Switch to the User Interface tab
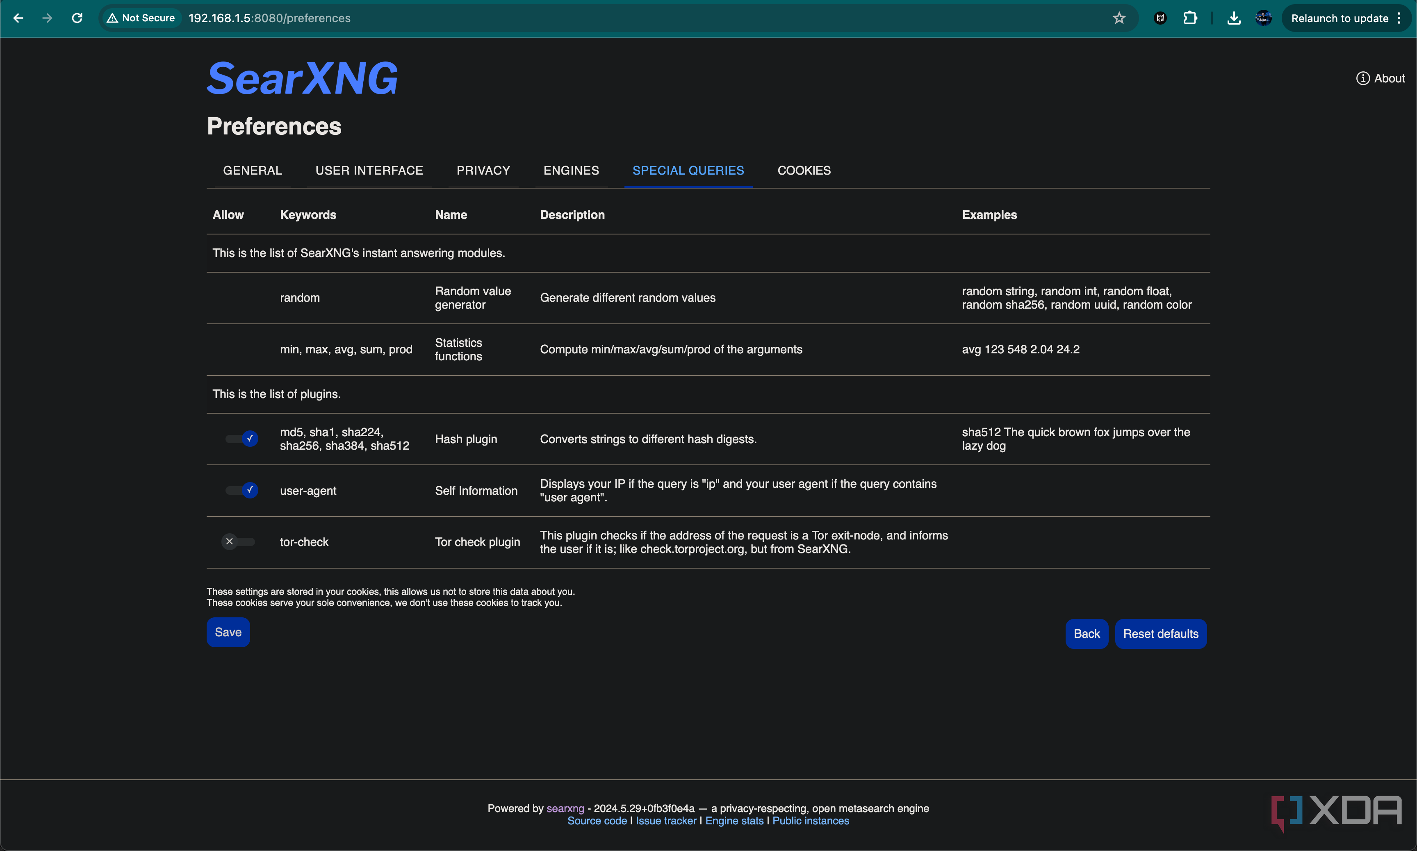 tap(369, 170)
